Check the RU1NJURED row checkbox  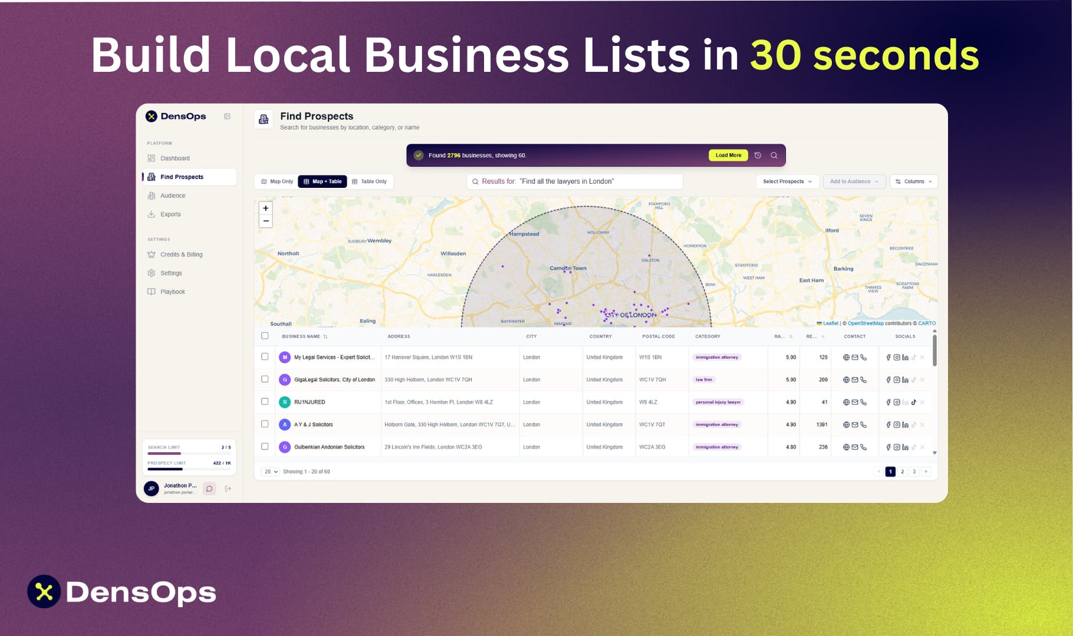(x=265, y=401)
